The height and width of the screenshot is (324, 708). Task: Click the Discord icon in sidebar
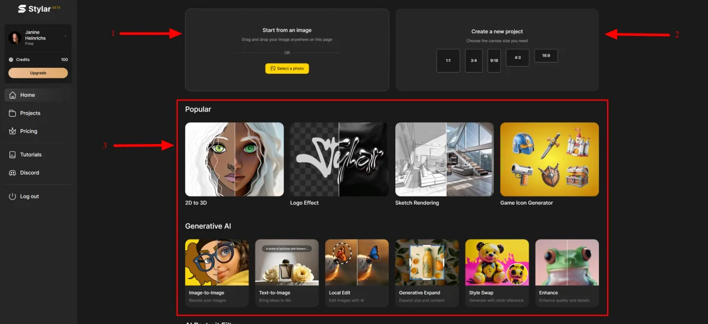pyautogui.click(x=13, y=173)
